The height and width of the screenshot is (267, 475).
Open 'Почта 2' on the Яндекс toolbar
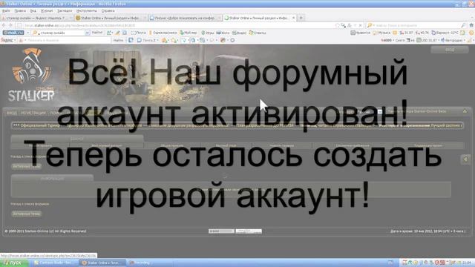[148, 40]
